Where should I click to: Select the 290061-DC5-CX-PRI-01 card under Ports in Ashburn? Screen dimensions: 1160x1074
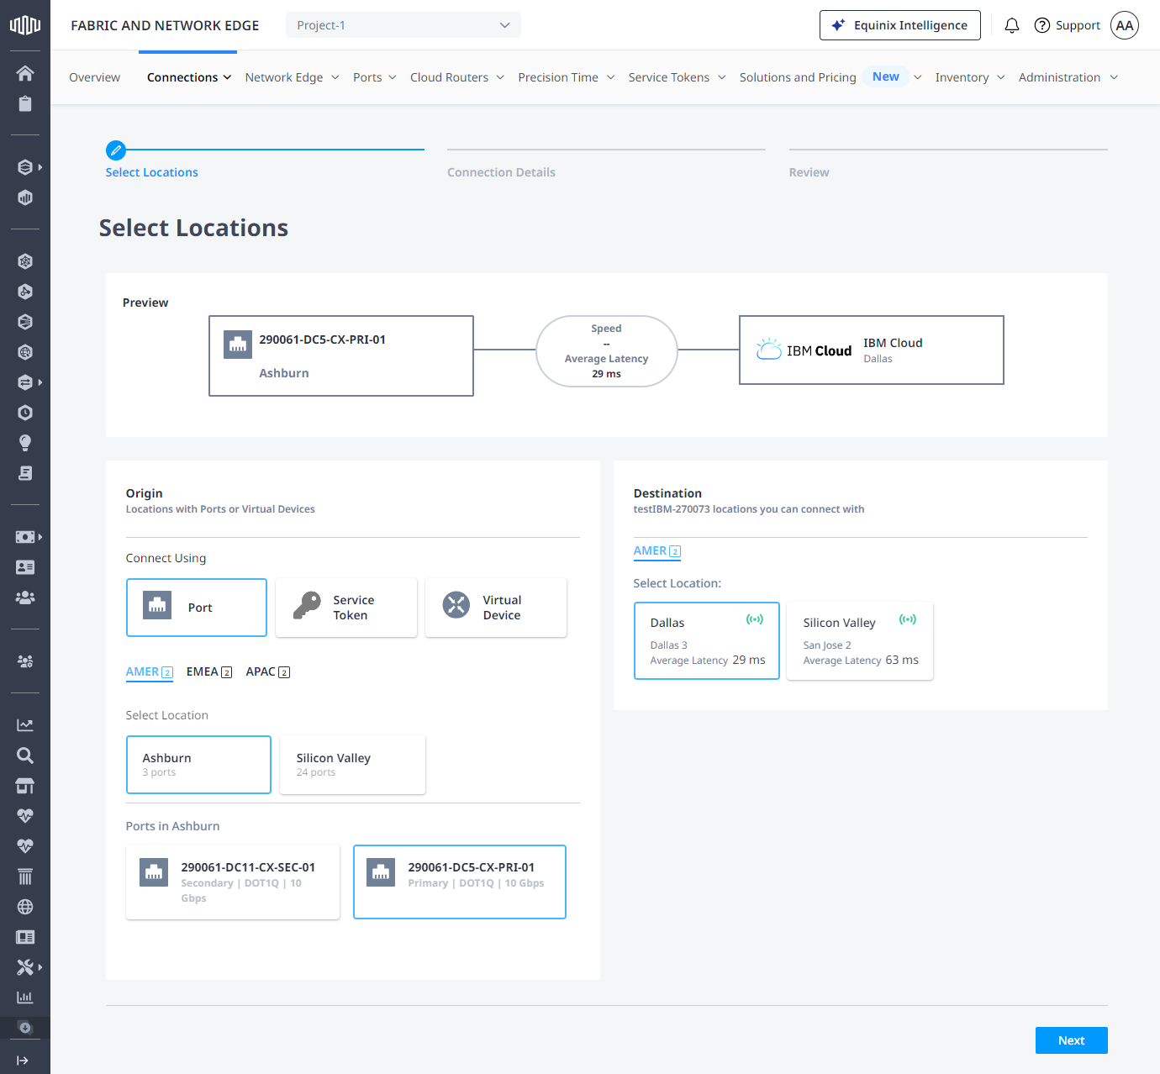(x=460, y=882)
